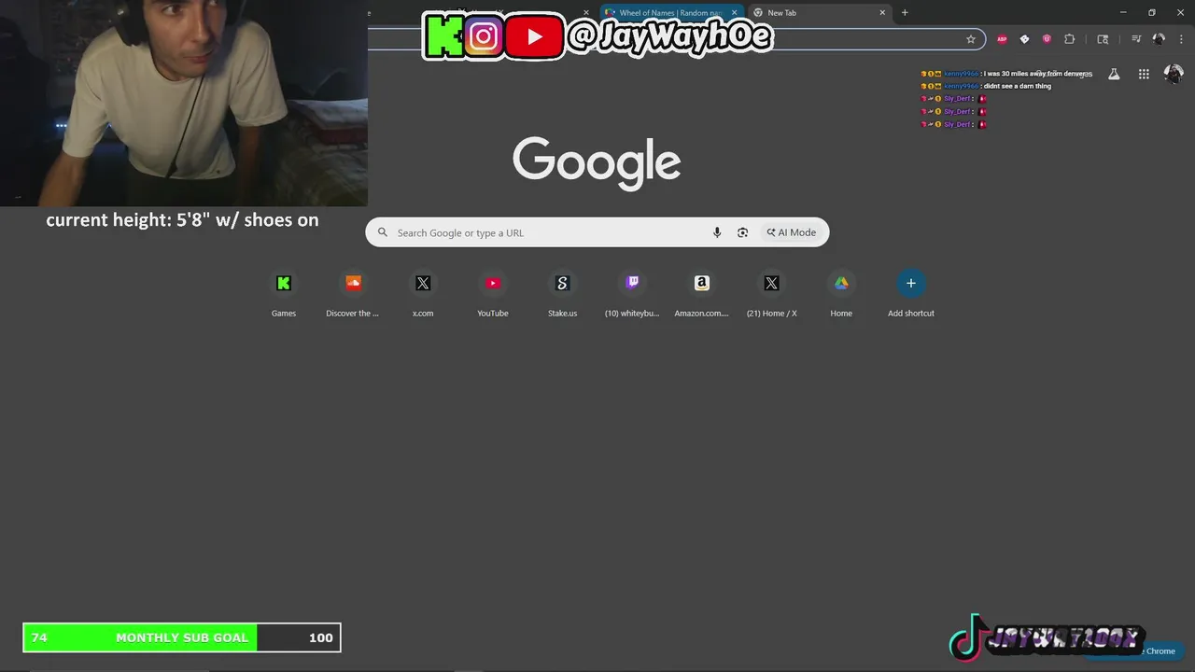The width and height of the screenshot is (1195, 672).
Task: Click the green Kick icon in the overlay
Action: pos(444,36)
